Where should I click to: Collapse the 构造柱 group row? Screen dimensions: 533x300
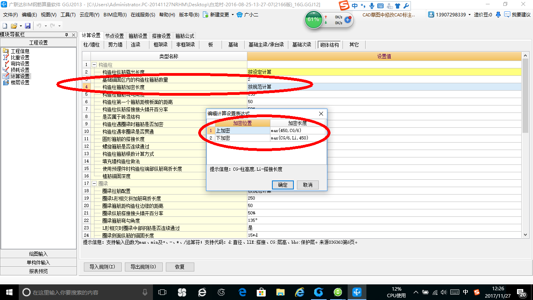click(94, 64)
